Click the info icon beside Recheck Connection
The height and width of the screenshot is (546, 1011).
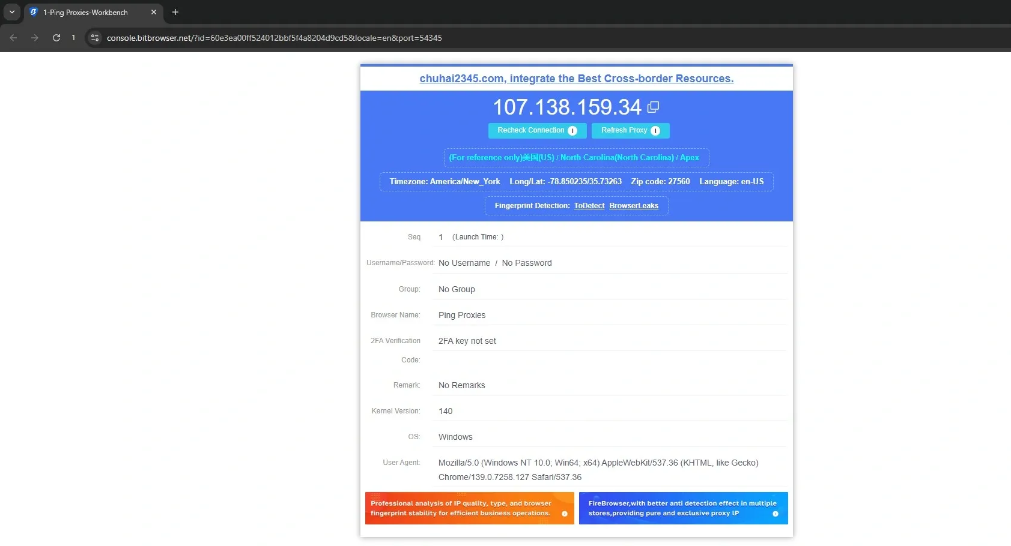click(572, 130)
